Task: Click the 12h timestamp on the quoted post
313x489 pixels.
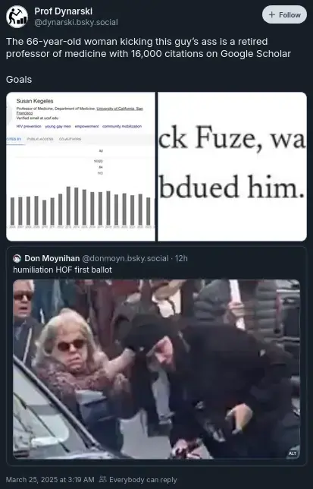Action: point(181,258)
